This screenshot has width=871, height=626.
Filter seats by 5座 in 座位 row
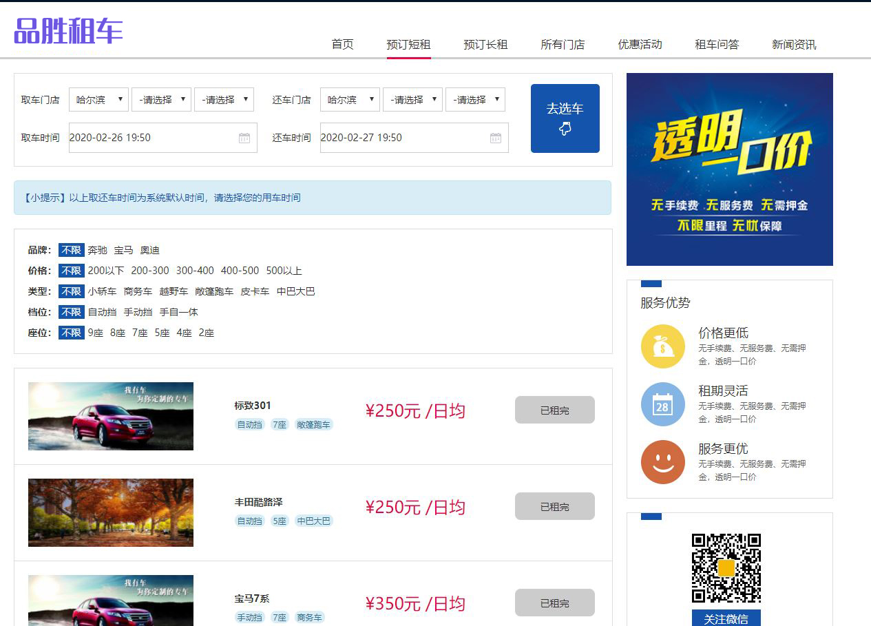(x=162, y=333)
